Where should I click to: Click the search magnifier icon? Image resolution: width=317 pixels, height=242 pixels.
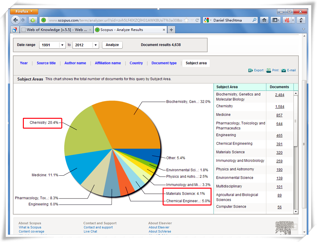(254, 20)
